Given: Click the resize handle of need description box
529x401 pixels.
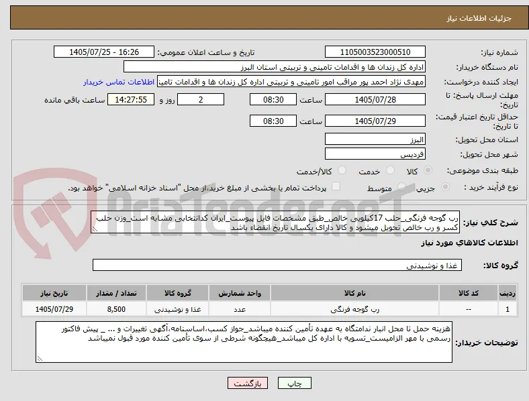Looking at the screenshot, I should click(x=95, y=229).
